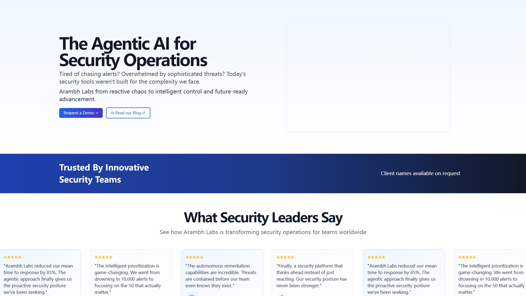Click the book icon beside Read our Blog
Screen dimensions: 526x296
(112, 113)
